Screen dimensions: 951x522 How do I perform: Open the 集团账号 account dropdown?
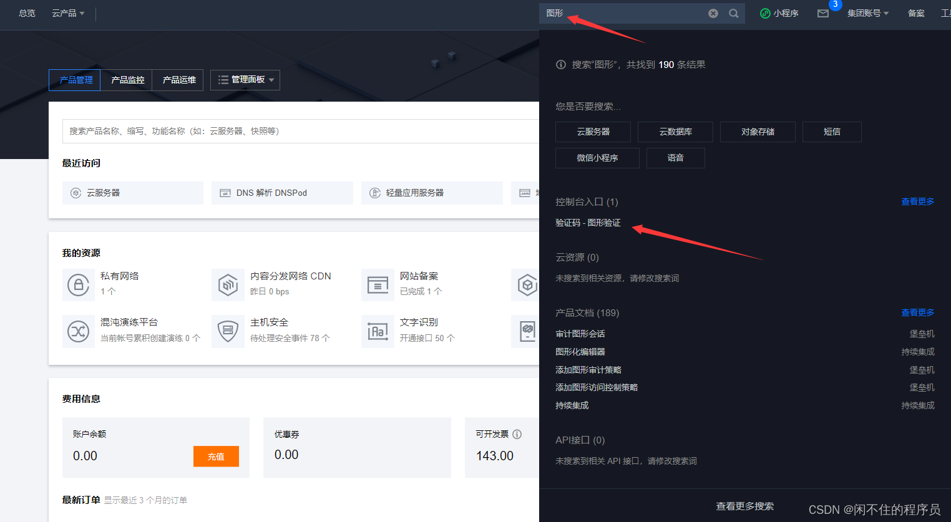click(x=868, y=13)
